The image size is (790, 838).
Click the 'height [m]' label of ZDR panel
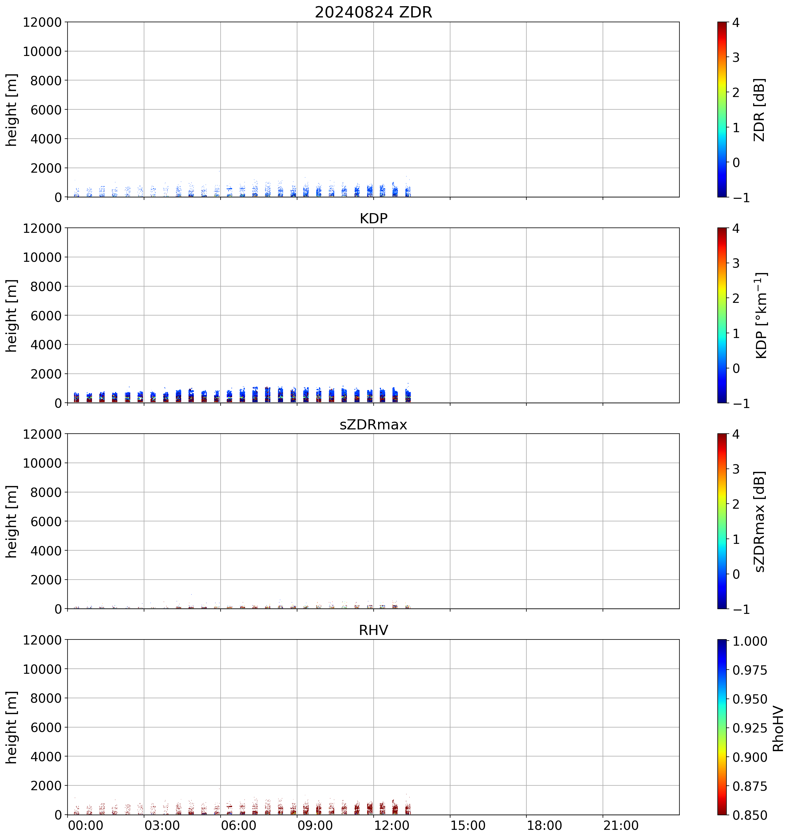click(x=11, y=110)
